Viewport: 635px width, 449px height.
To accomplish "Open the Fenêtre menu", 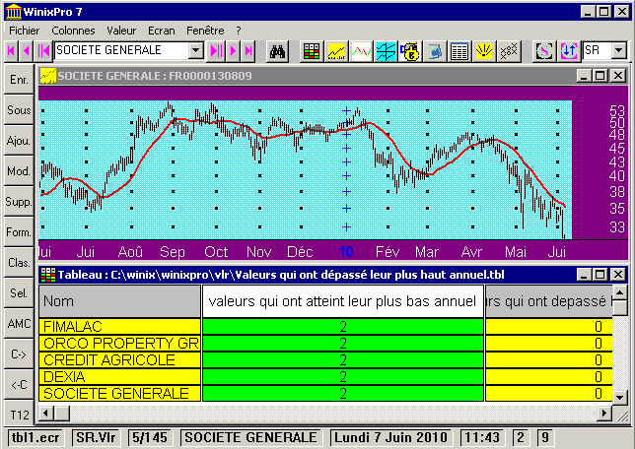I will [205, 31].
